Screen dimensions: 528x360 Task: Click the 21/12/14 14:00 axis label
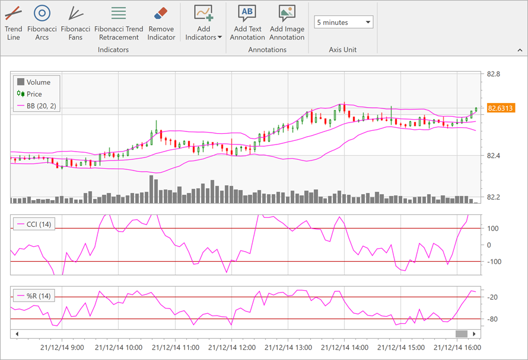tap(344, 348)
